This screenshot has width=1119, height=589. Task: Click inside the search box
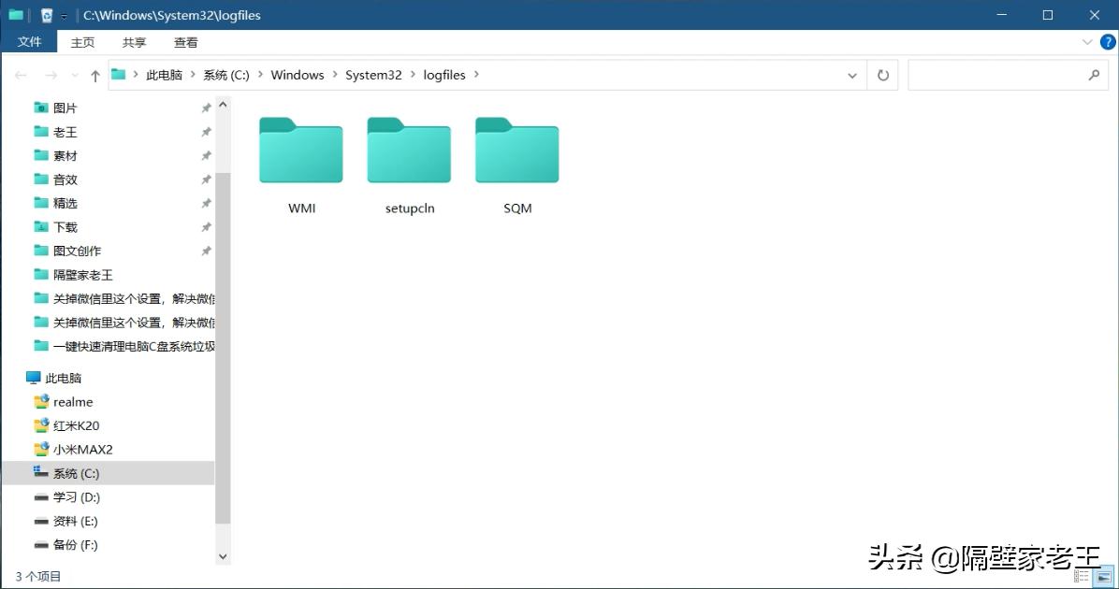coord(1008,75)
